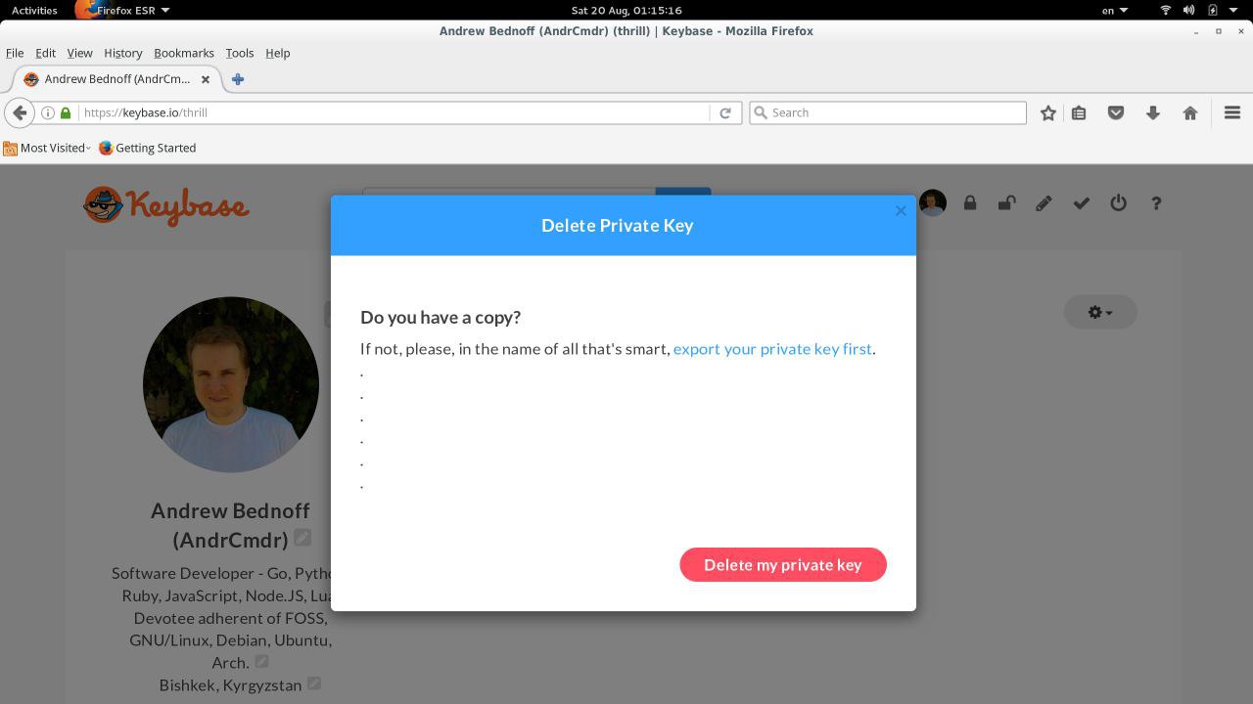Click the open padlock decrypt icon
The width and height of the screenshot is (1253, 704).
click(1006, 203)
